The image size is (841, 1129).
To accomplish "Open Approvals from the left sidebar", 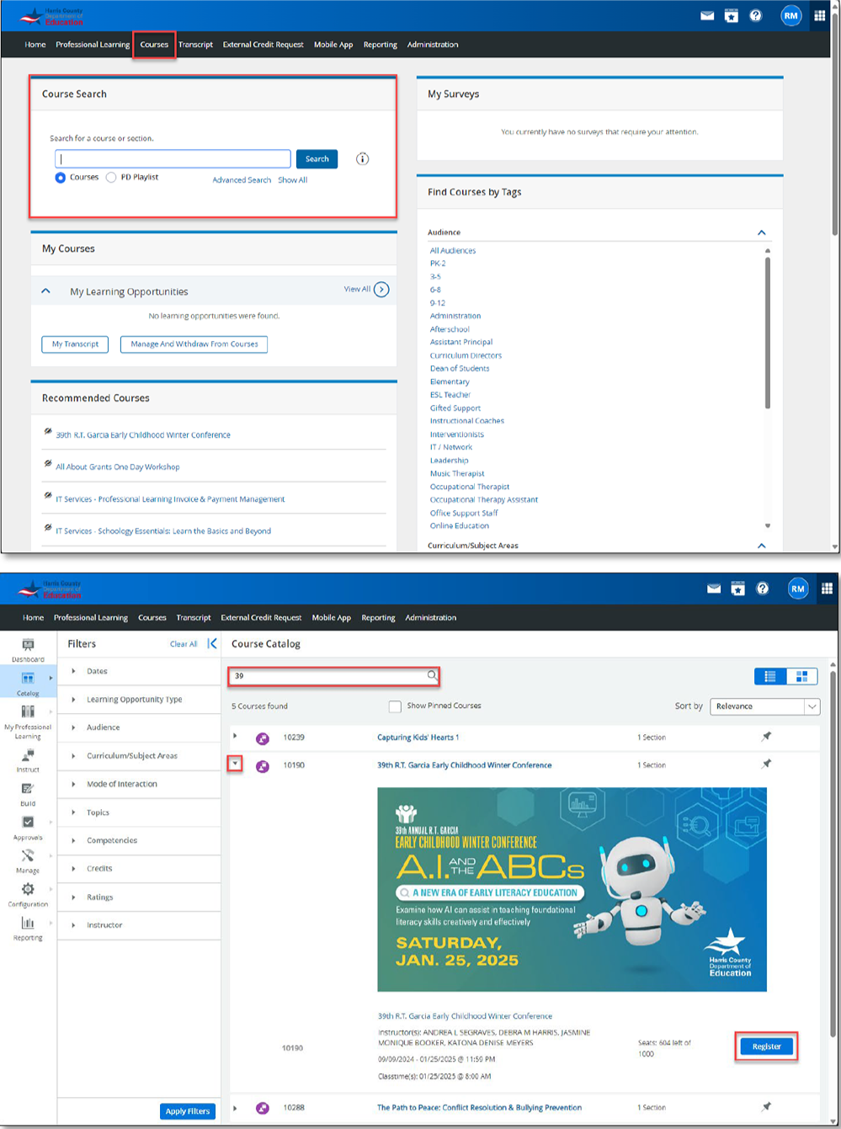I will [28, 821].
